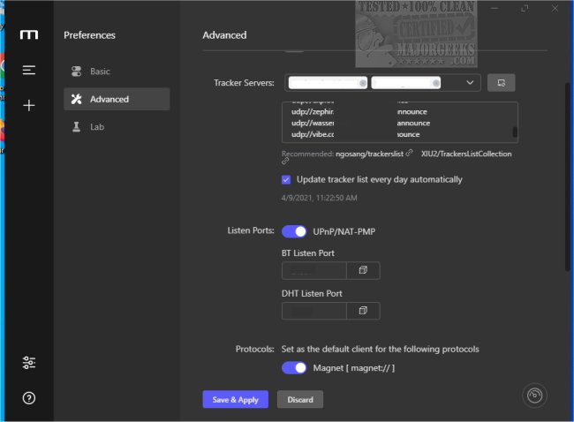
Task: Open the task list from the sidebar
Action: coord(29,70)
